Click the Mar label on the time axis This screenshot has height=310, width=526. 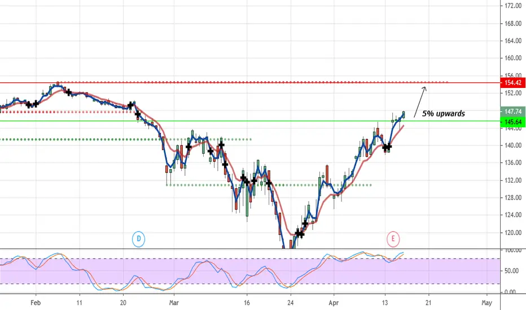click(174, 303)
